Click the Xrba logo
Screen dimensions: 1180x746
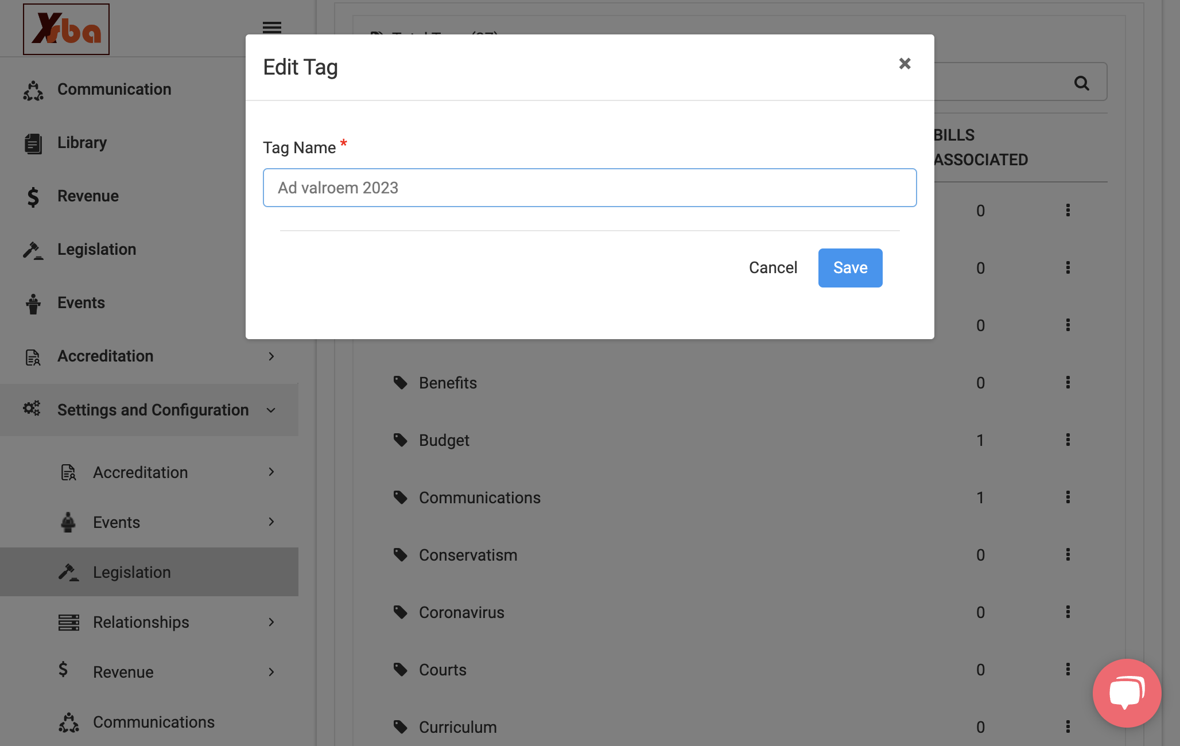click(66, 29)
